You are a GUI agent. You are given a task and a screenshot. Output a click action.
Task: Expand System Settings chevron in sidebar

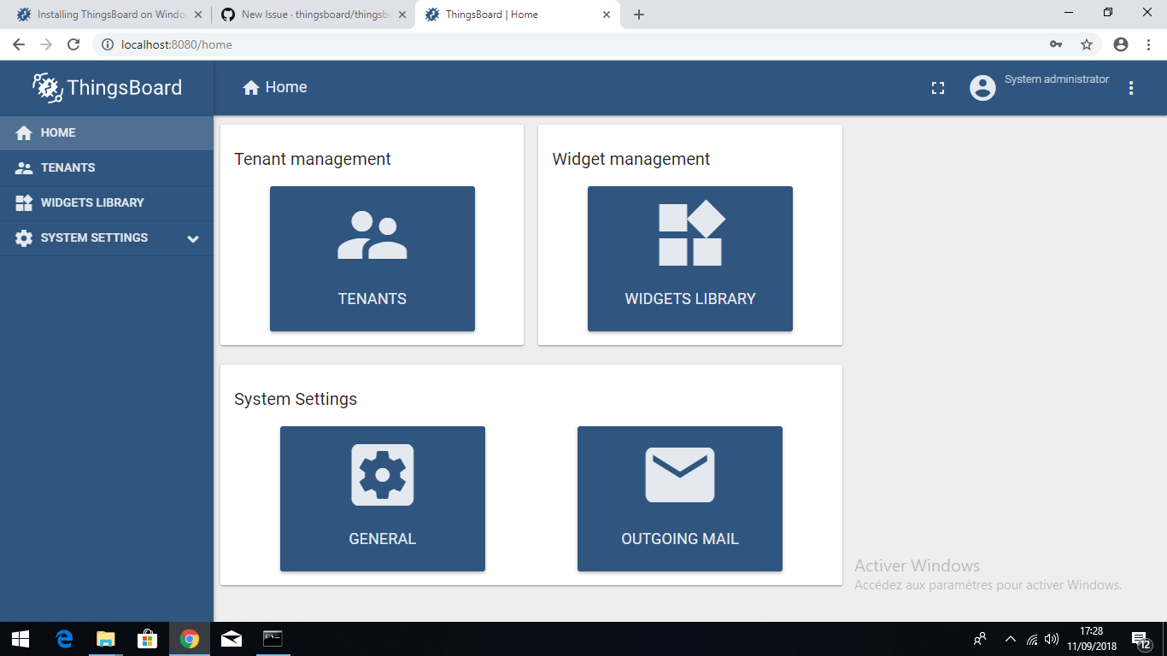coord(193,239)
